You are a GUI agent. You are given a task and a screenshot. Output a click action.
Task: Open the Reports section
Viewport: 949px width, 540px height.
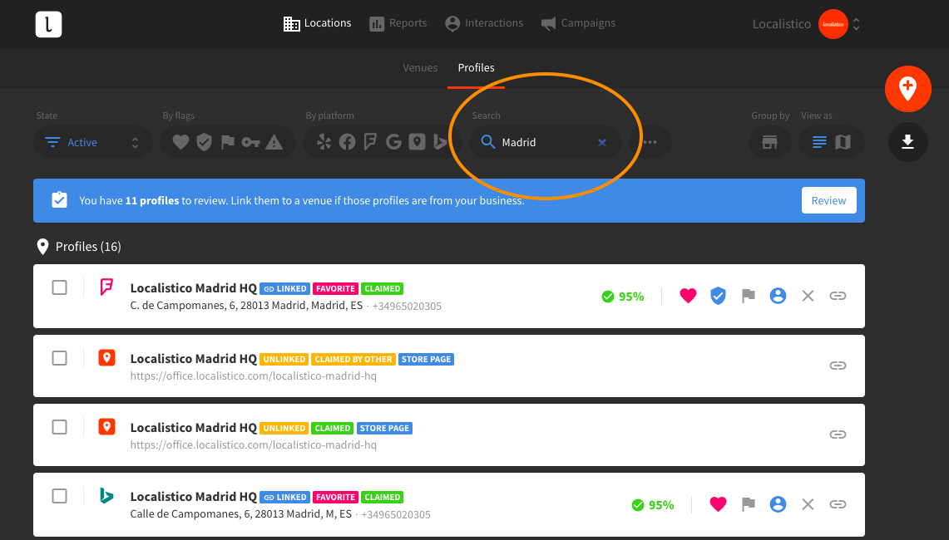coord(398,23)
